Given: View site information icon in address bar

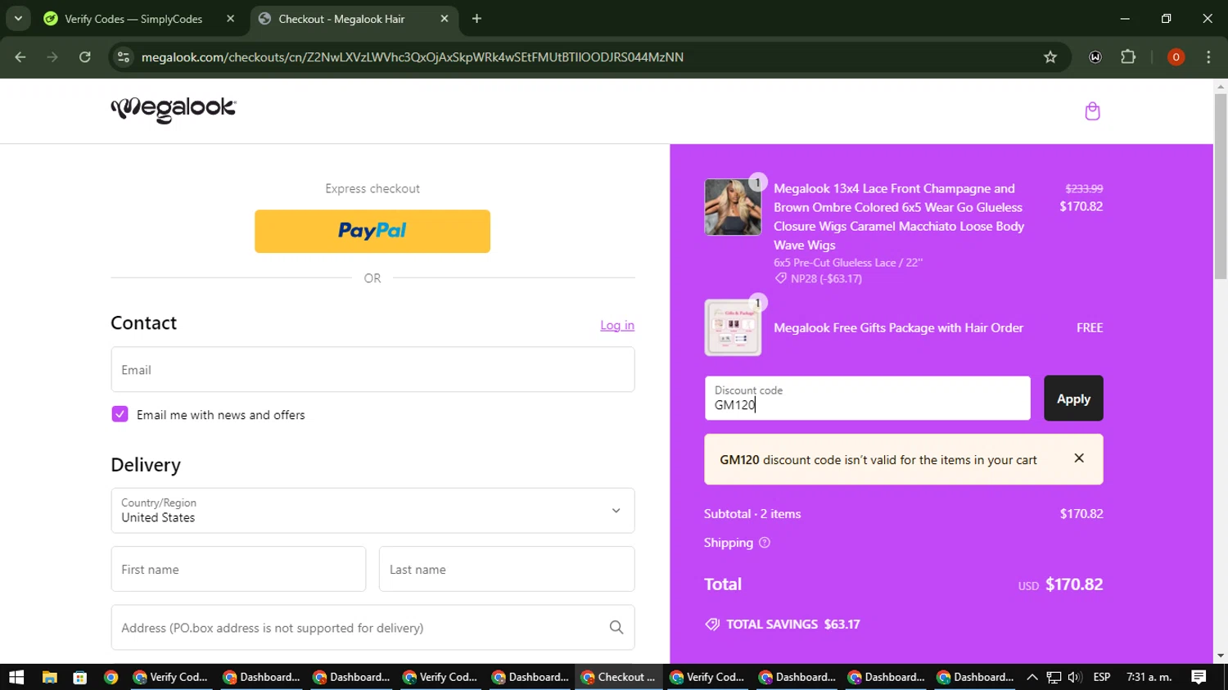Looking at the screenshot, I should pyautogui.click(x=124, y=57).
